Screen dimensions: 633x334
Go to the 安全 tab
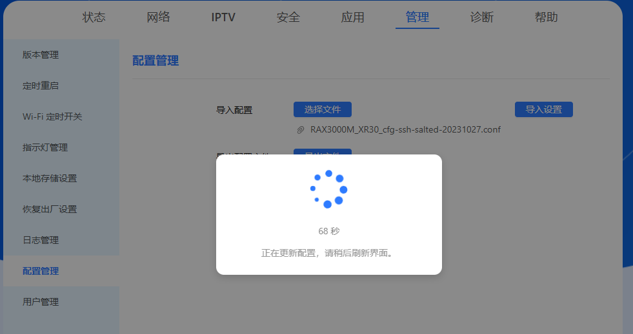288,17
